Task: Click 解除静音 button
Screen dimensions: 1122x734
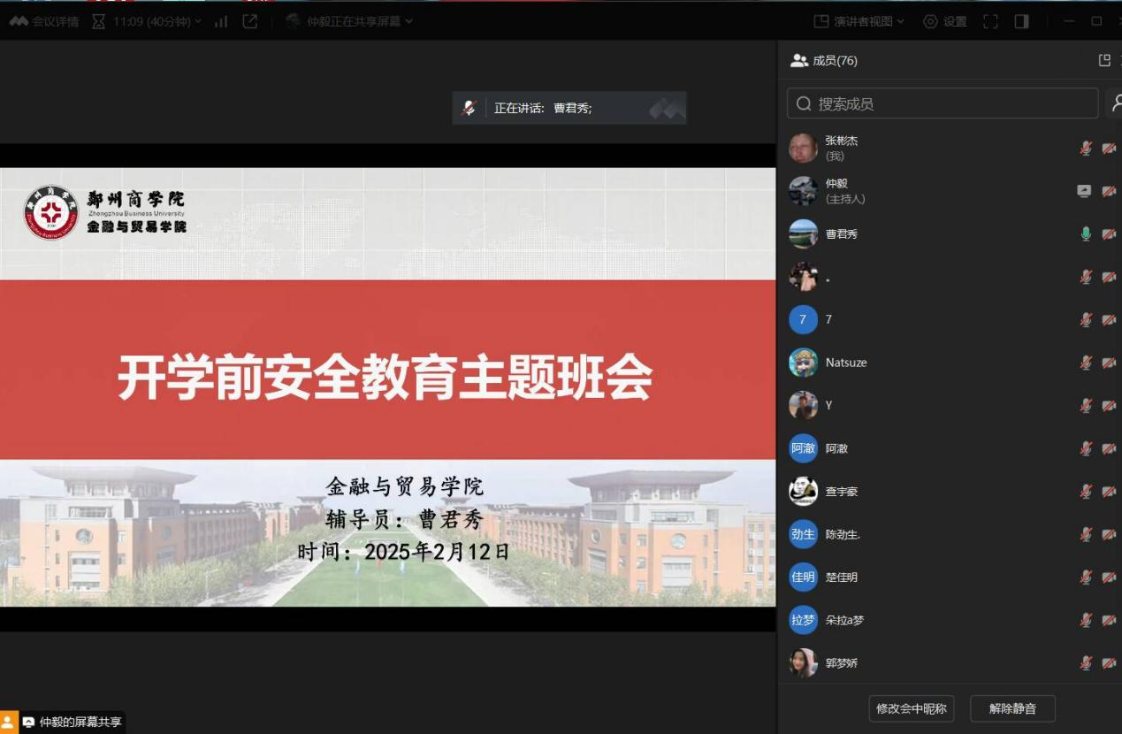Action: (x=1012, y=708)
